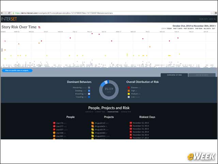Open User027 in the People list
The height and width of the screenshot is (164, 218).
[60, 129]
